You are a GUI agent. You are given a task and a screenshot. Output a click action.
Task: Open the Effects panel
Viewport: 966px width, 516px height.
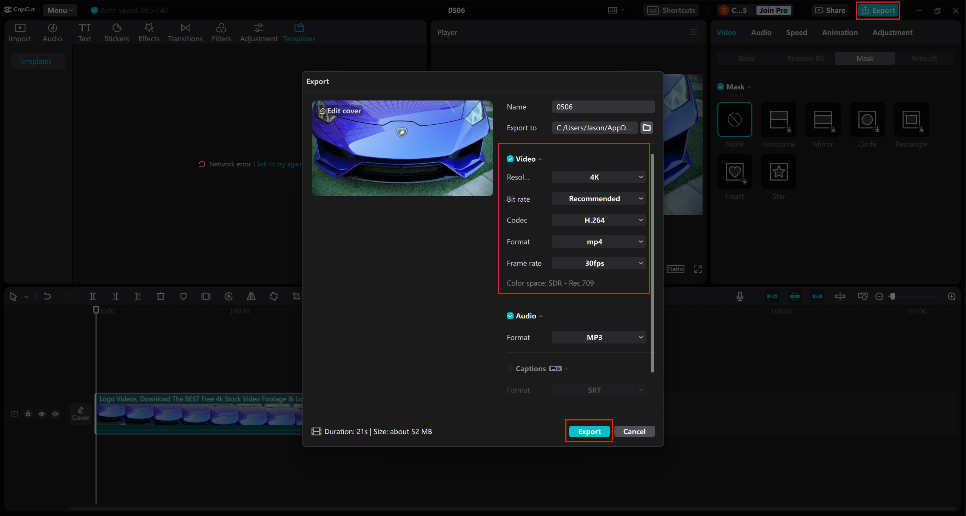point(149,32)
